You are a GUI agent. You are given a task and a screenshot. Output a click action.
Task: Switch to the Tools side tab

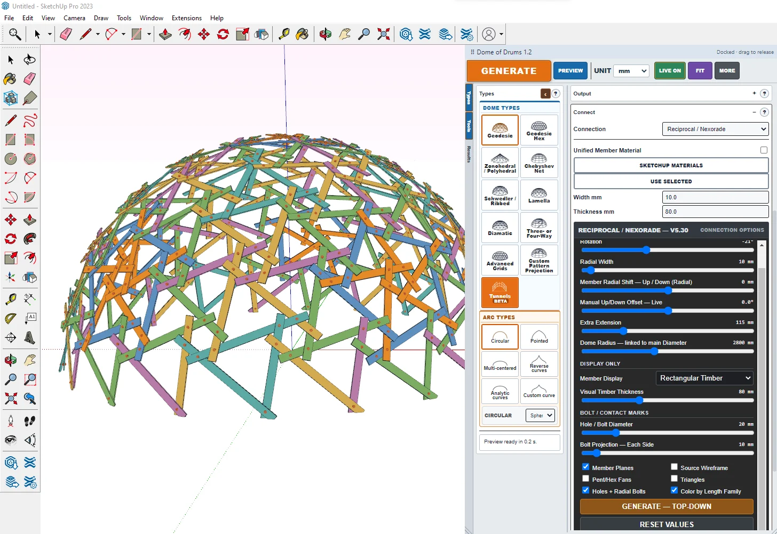(x=469, y=126)
